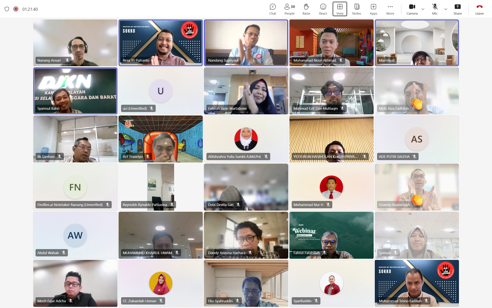This screenshot has height=308, width=492.
Task: Select Nandang Supriyadi's video tile
Action: click(x=246, y=42)
